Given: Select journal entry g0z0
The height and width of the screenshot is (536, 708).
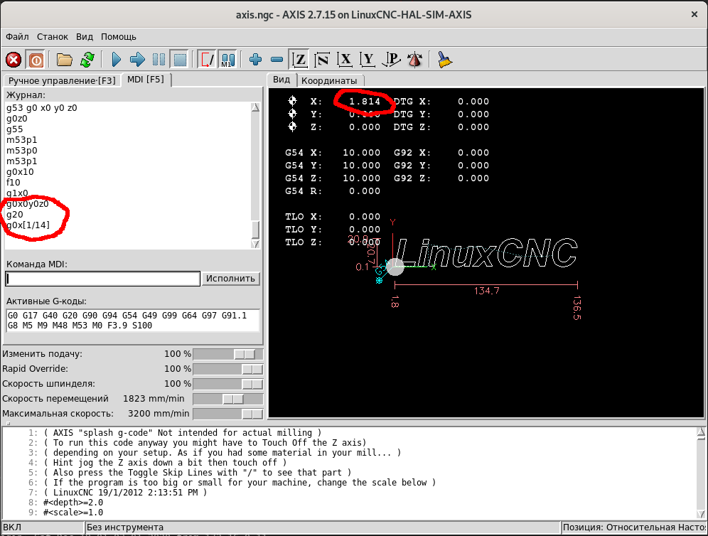Looking at the screenshot, I should click(x=17, y=119).
